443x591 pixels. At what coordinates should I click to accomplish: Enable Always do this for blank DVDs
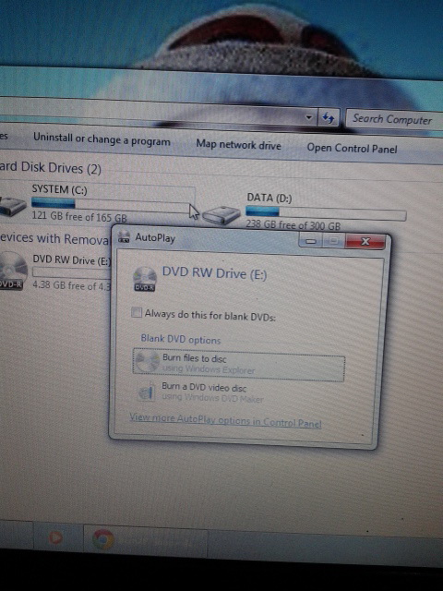[x=137, y=312]
